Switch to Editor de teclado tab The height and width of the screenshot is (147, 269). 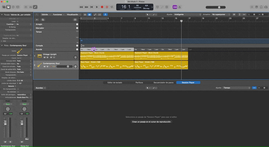pyautogui.click(x=115, y=83)
